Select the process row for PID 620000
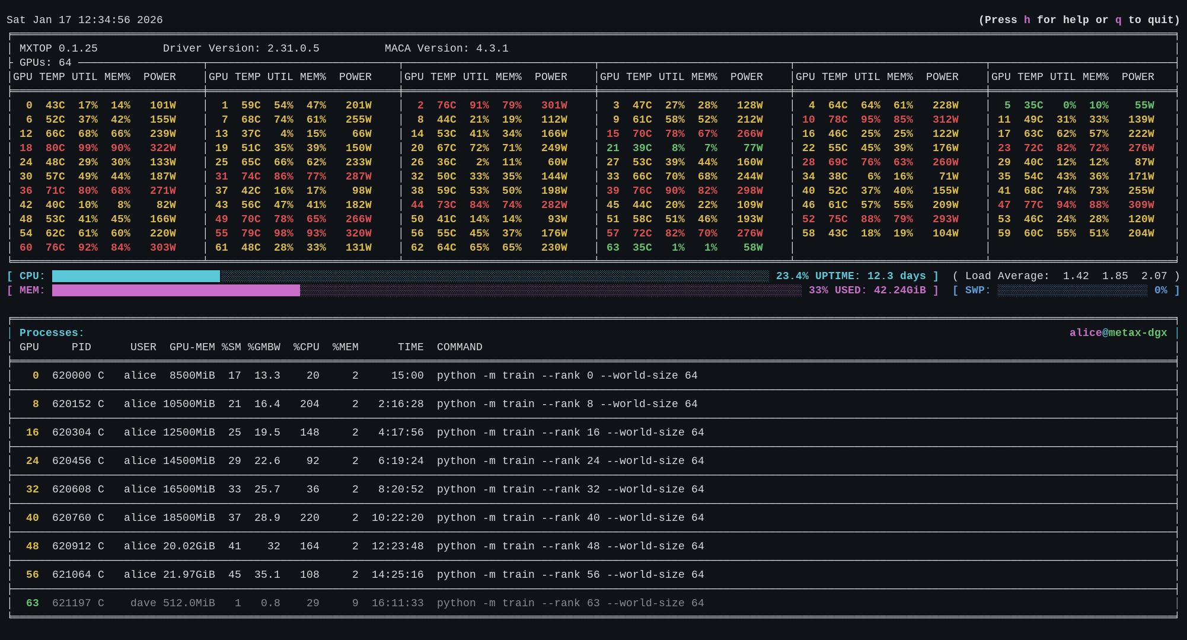The image size is (1187, 640). [x=593, y=376]
